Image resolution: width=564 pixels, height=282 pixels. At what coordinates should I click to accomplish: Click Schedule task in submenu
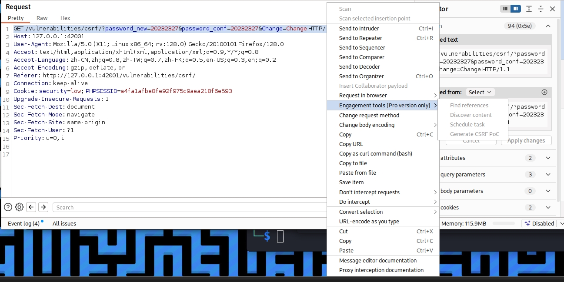pyautogui.click(x=473, y=125)
